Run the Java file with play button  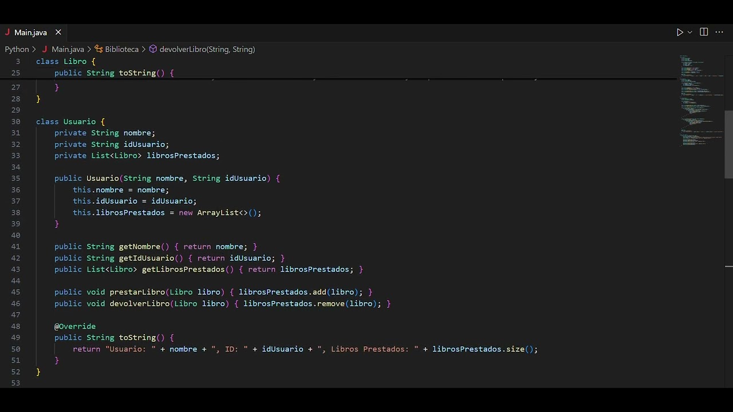[680, 33]
